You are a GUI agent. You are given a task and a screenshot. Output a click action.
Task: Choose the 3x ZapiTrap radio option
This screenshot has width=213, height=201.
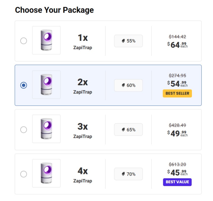[24, 130]
